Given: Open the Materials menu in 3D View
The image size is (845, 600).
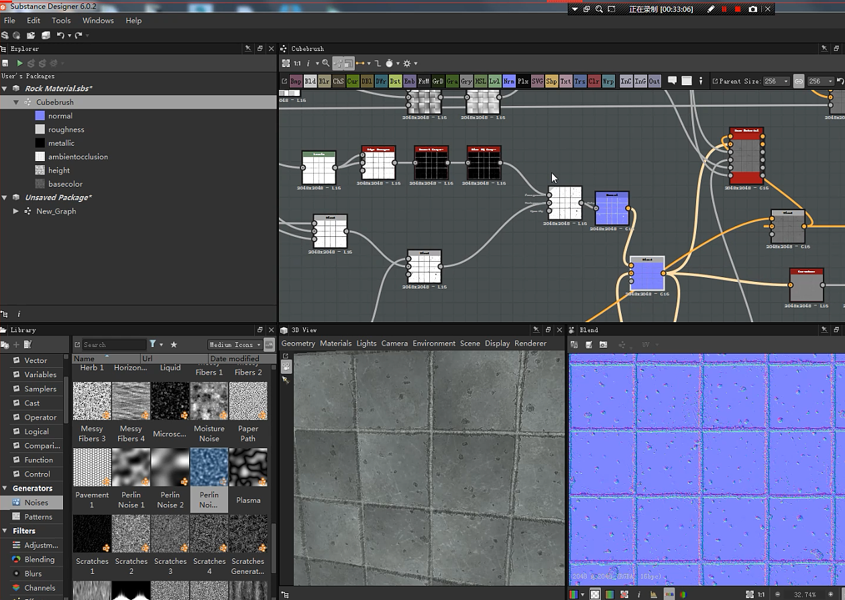Looking at the screenshot, I should [x=335, y=343].
